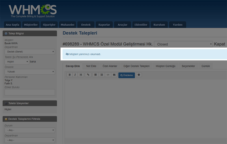Open the Kurulum menu
This screenshot has width=227, height=144.
[159, 25]
